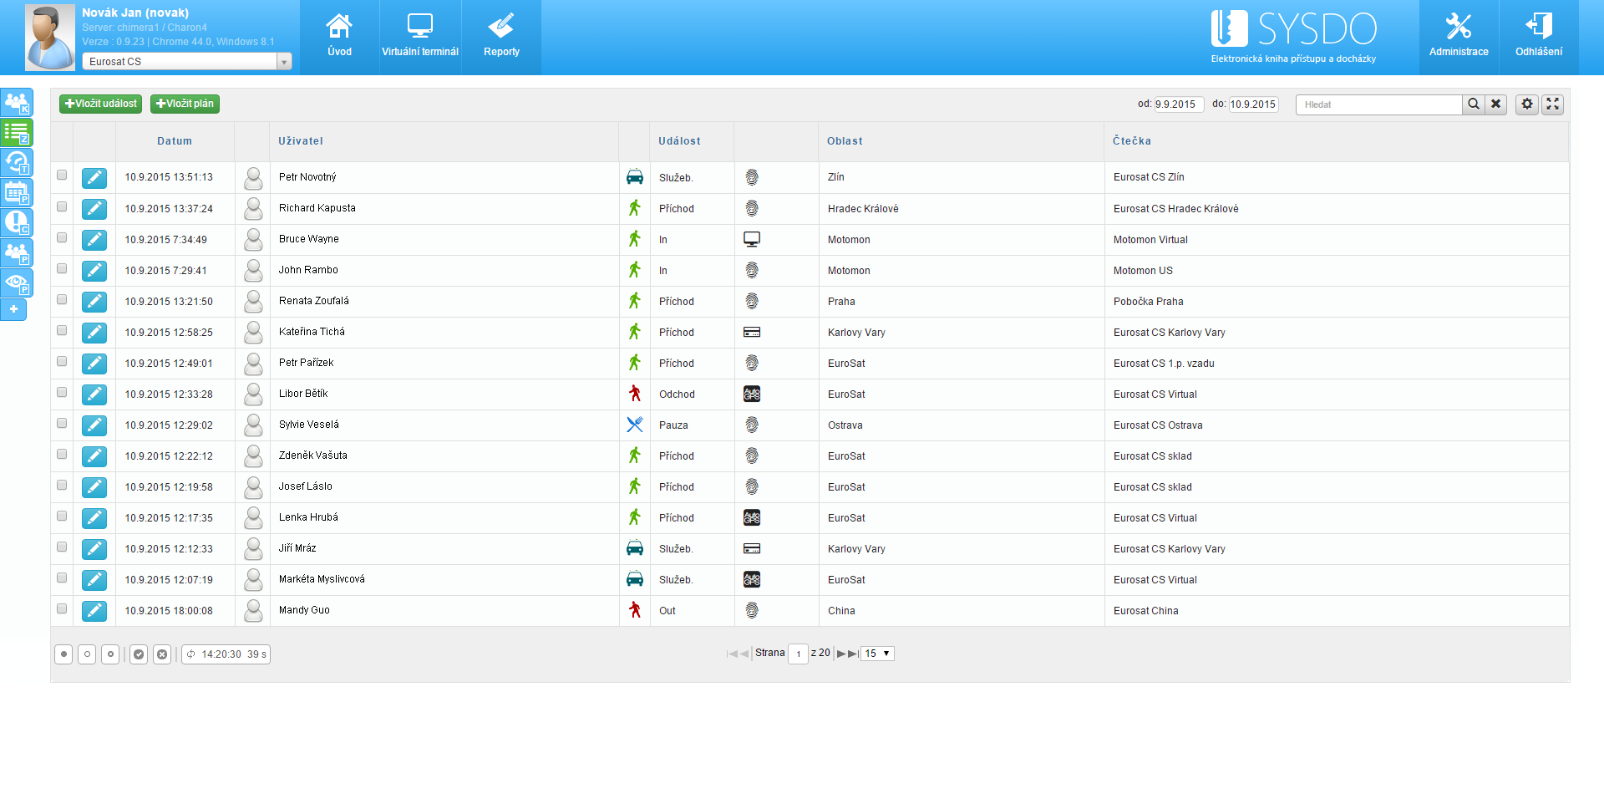Select the Bruce Wayne row checkbox
This screenshot has height=799, width=1604.
(62, 237)
